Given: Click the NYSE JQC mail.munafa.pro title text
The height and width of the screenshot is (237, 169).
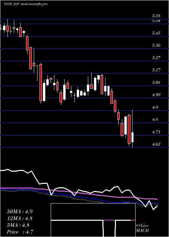Looking at the screenshot, I should click(x=25, y=4).
